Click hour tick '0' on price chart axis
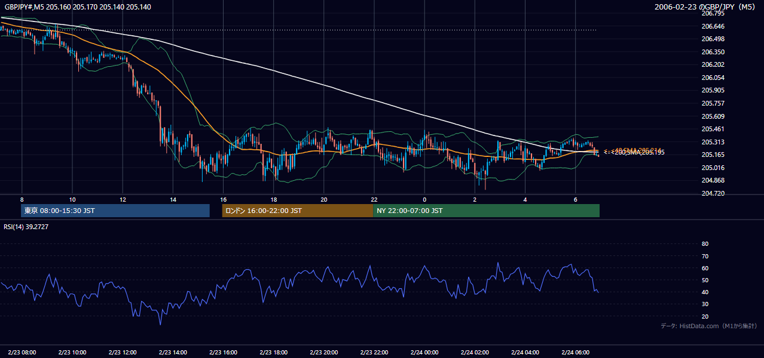The image size is (764, 358). pos(424,199)
